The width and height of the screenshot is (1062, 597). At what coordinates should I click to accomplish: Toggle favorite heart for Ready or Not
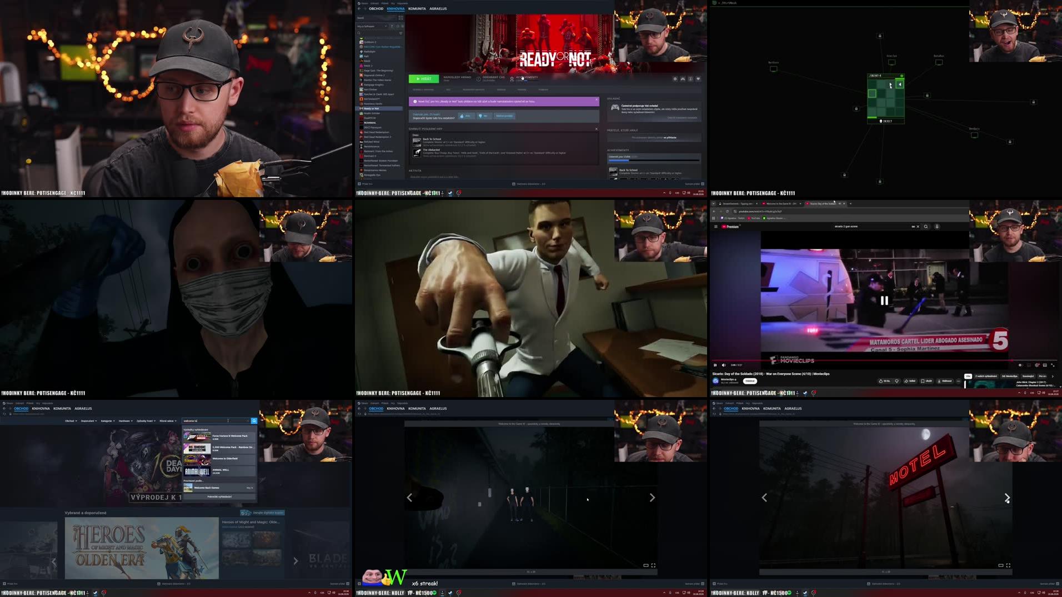pos(698,79)
